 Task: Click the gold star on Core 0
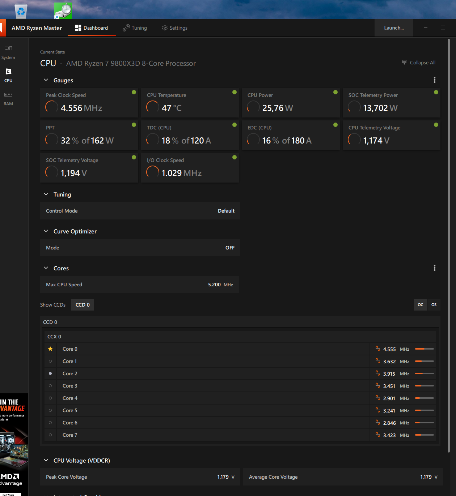pyautogui.click(x=50, y=349)
